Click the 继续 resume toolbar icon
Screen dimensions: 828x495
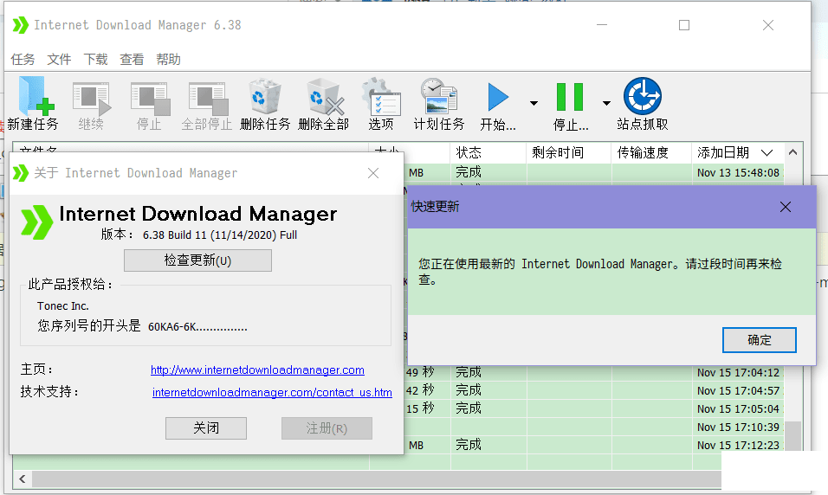tap(91, 98)
